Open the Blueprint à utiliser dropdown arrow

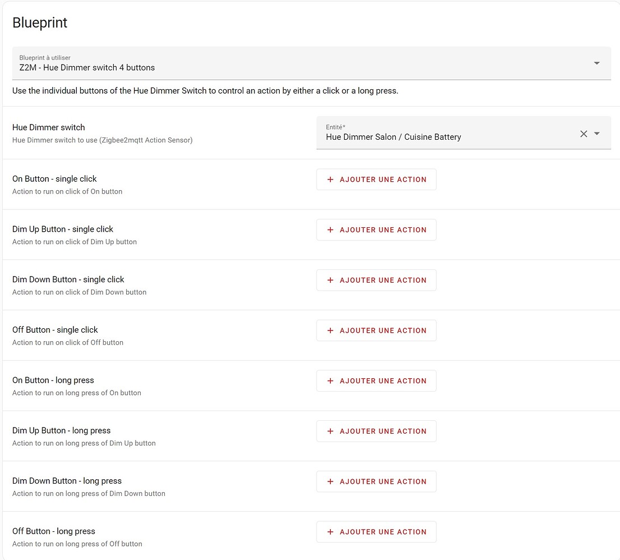point(596,63)
